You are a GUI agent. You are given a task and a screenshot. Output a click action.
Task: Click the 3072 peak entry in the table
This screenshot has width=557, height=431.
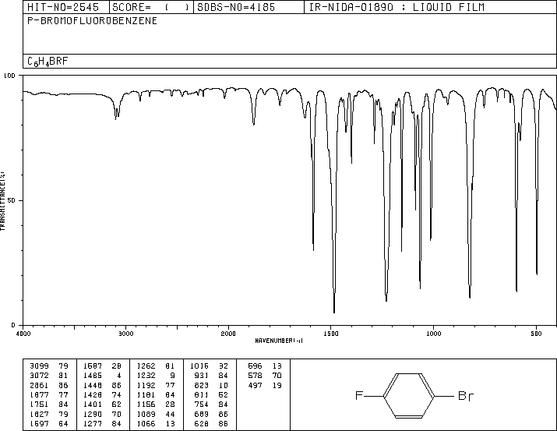click(x=48, y=376)
